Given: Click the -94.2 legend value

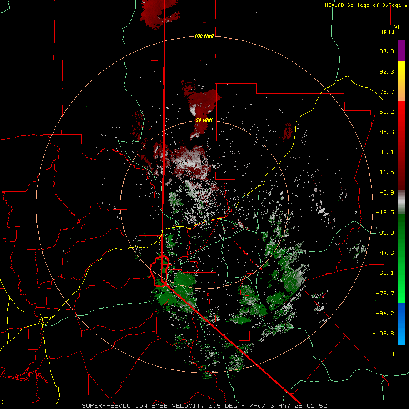Looking at the screenshot, I should tap(385, 313).
